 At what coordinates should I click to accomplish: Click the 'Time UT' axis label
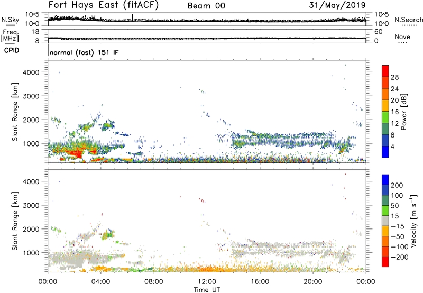tap(207, 290)
